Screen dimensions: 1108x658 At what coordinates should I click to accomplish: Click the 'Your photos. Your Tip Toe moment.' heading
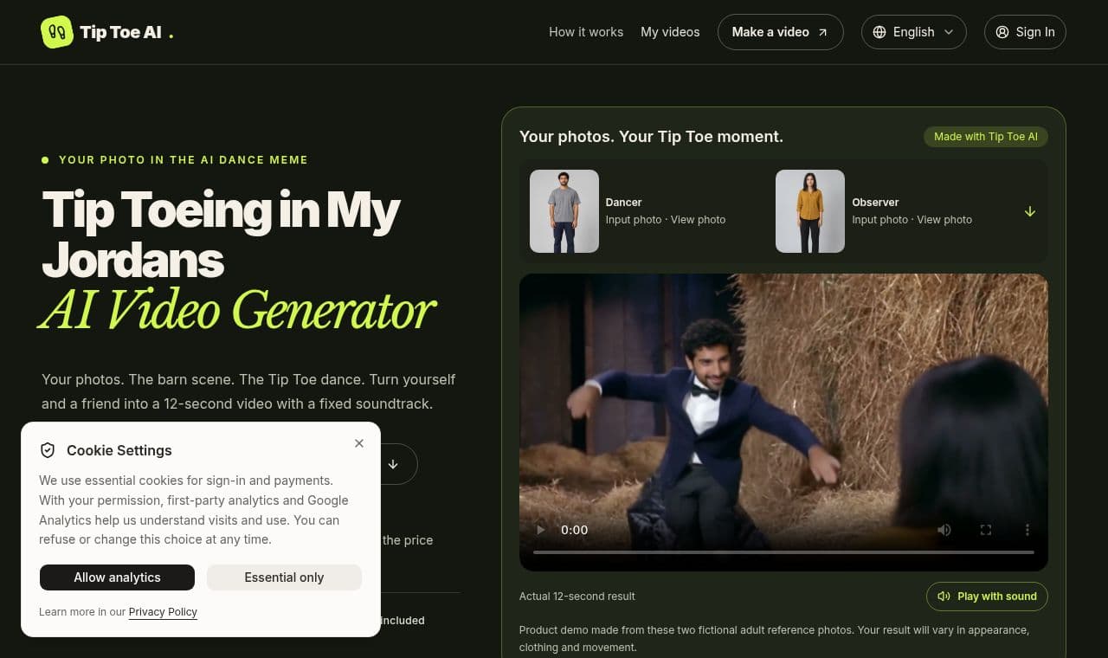pos(651,137)
